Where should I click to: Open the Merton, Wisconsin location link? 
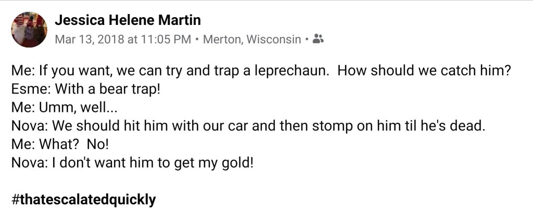point(251,39)
